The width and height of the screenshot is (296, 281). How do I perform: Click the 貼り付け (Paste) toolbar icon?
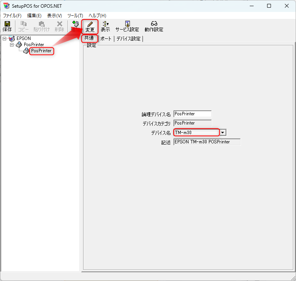[42, 26]
